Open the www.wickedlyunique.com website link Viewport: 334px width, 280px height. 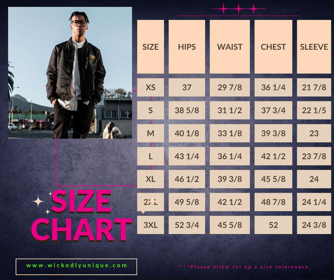(76, 266)
